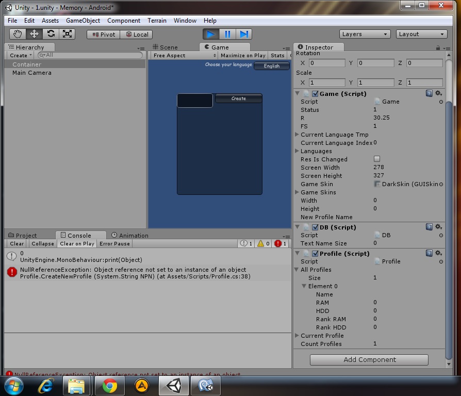Select the Hand tool in toolbar

[18, 34]
